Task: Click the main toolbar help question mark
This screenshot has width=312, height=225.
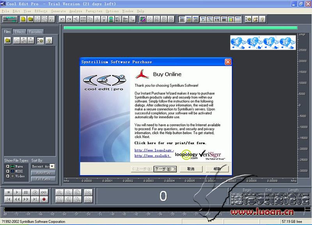Action: coord(262,19)
